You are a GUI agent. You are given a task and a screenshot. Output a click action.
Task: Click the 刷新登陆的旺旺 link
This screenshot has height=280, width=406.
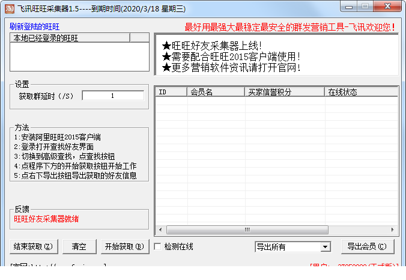click(x=34, y=26)
